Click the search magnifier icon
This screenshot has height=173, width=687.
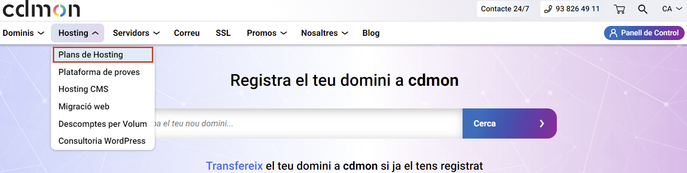coord(643,9)
